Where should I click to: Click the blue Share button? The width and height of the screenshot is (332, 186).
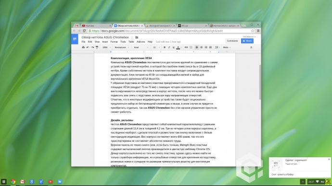tap(247, 41)
